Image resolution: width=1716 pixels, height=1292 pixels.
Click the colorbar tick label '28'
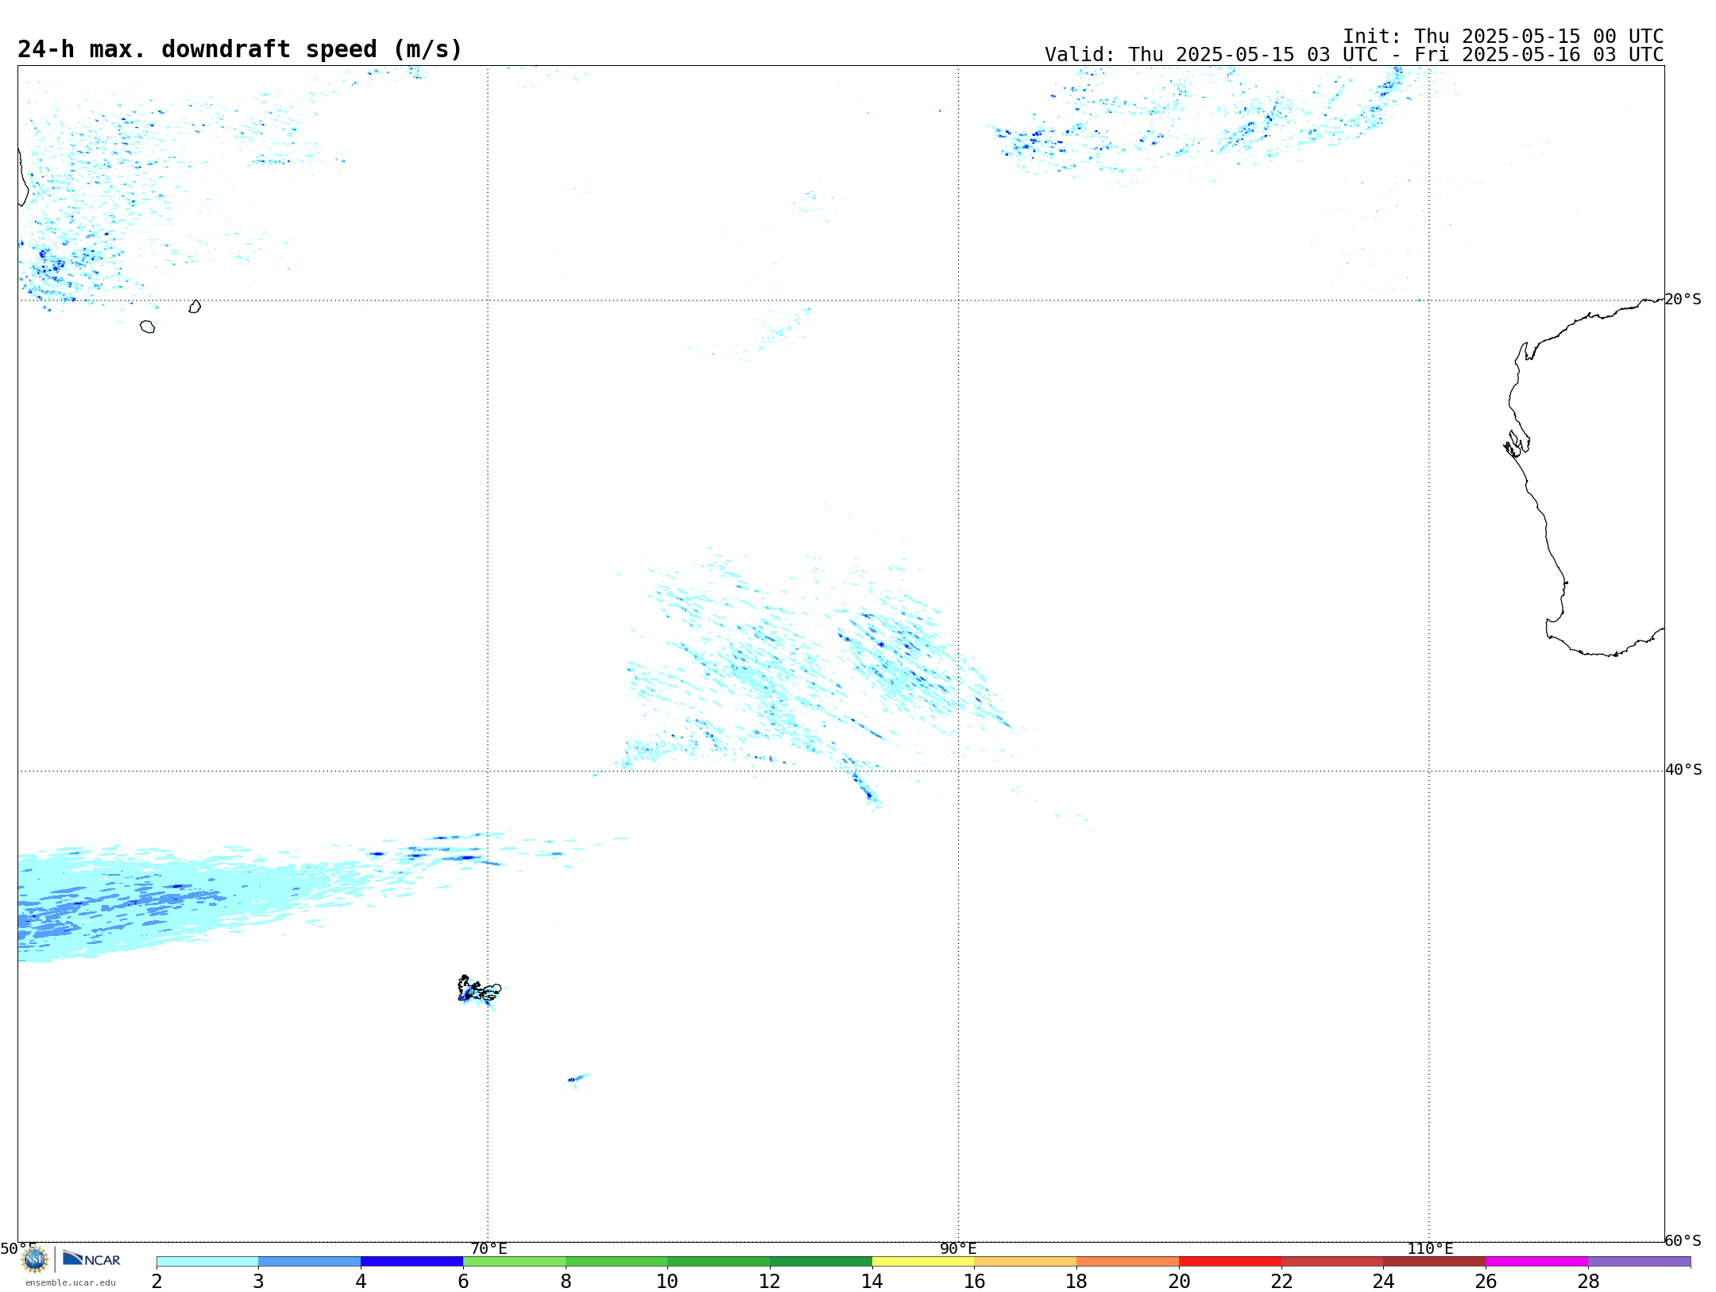1588,1281
